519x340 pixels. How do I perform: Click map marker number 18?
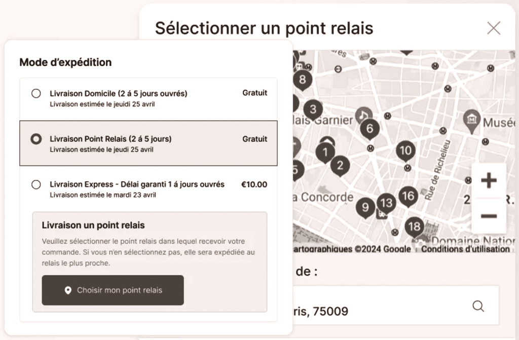pyautogui.click(x=415, y=227)
